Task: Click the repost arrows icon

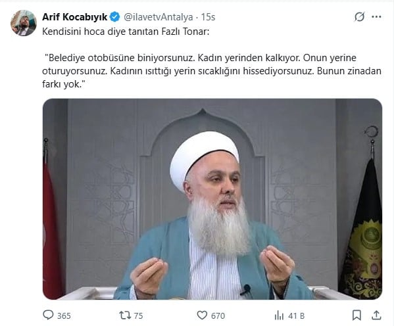Action: tap(125, 315)
